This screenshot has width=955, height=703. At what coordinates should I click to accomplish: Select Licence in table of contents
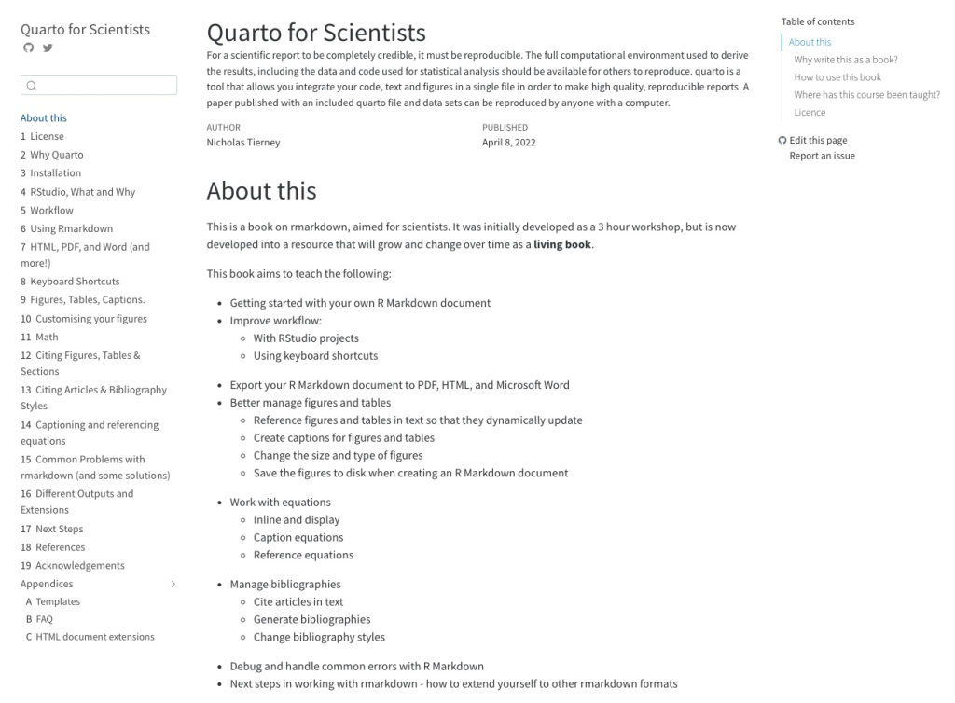810,113
